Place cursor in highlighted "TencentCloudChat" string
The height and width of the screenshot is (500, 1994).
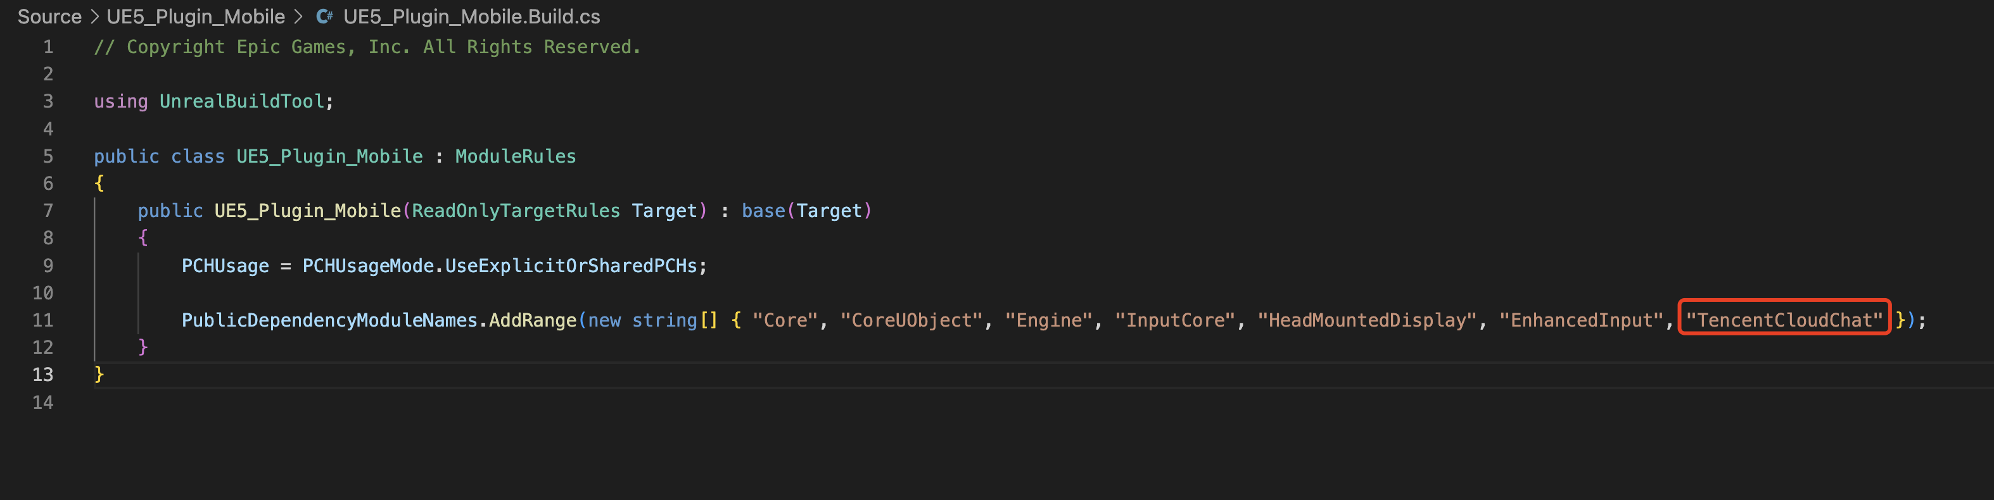pyautogui.click(x=1784, y=320)
